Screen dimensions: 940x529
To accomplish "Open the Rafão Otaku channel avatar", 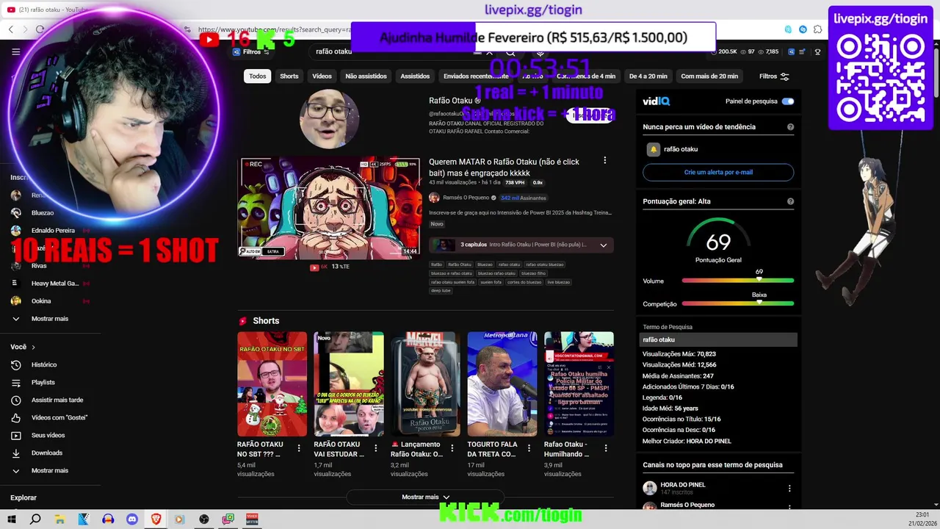I will (x=329, y=119).
